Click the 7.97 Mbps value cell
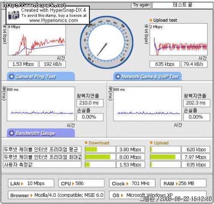Viewport: 214px width, 204px height. [196, 157]
